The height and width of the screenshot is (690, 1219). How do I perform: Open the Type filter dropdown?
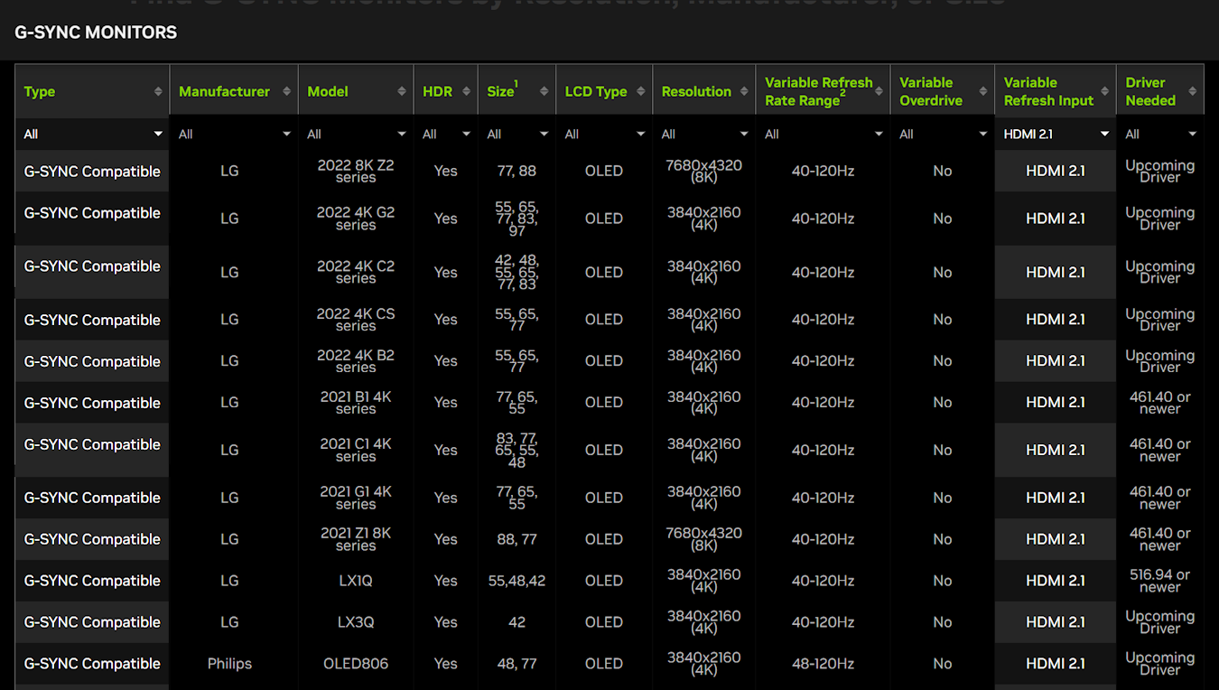pos(92,134)
